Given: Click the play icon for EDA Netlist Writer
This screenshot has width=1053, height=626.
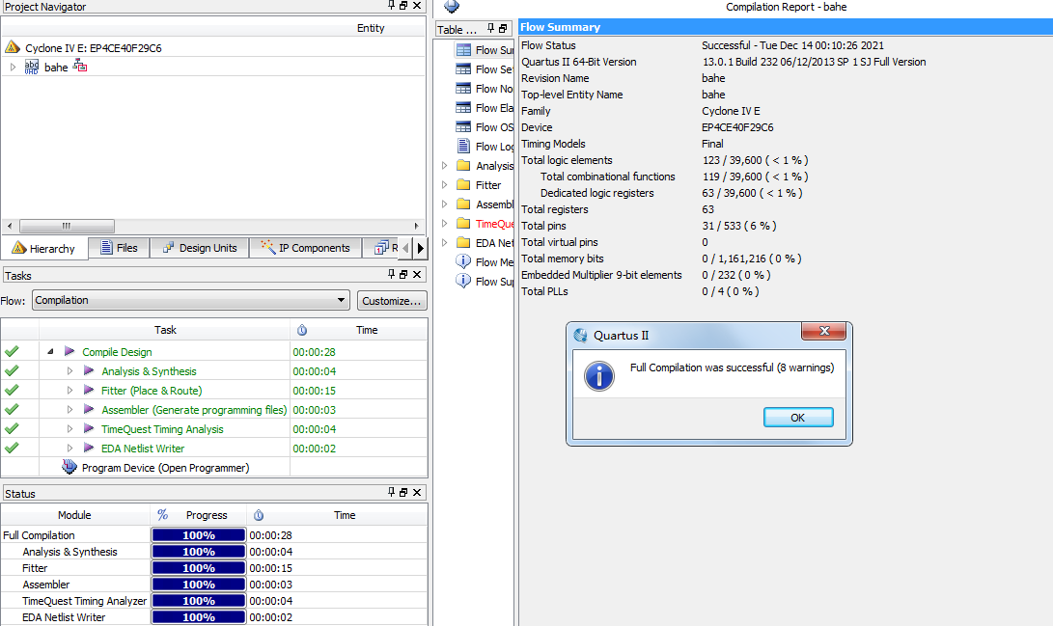Looking at the screenshot, I should (89, 448).
